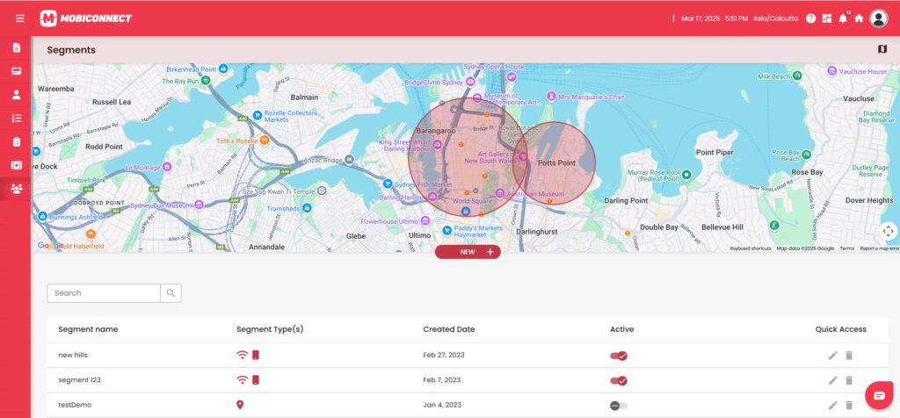The width and height of the screenshot is (900, 418).
Task: Select the segment 123 row name
Action: (79, 379)
